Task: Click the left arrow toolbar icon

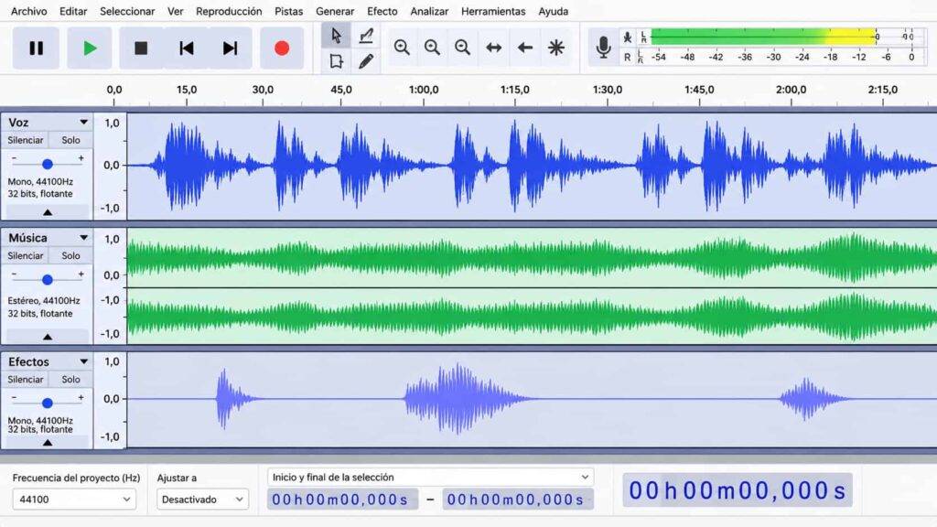Action: (524, 48)
